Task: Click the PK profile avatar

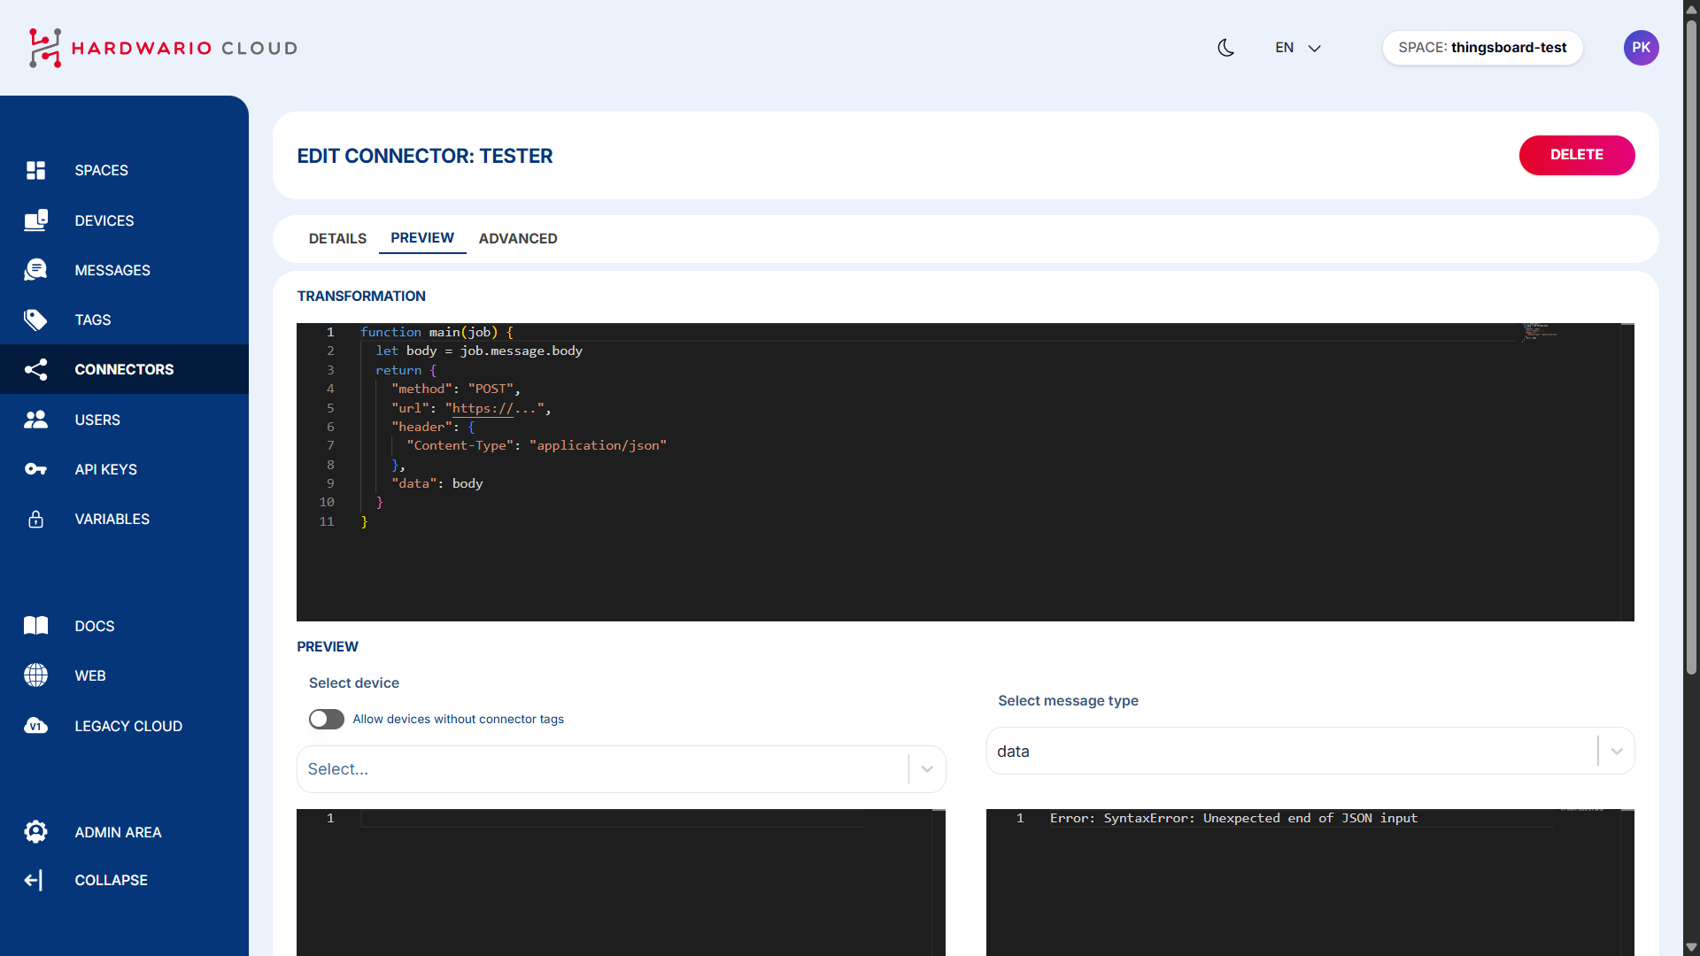Action: point(1642,48)
